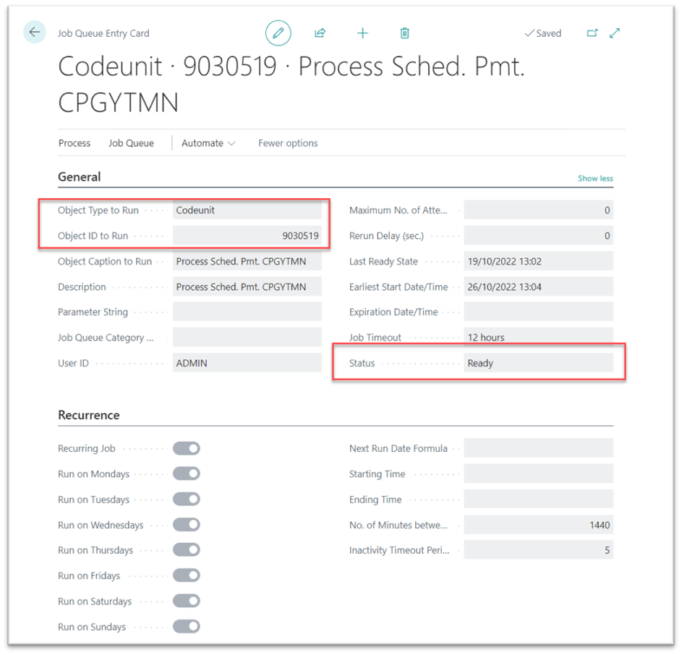Image resolution: width=682 pixels, height=655 pixels.
Task: Click the Parameter String input field
Action: (x=247, y=312)
